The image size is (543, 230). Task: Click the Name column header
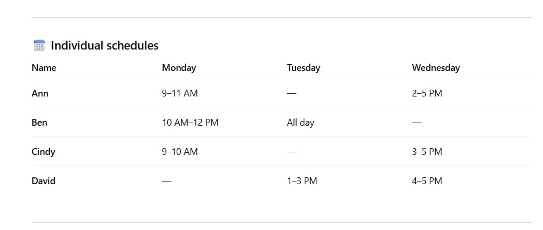(x=44, y=68)
